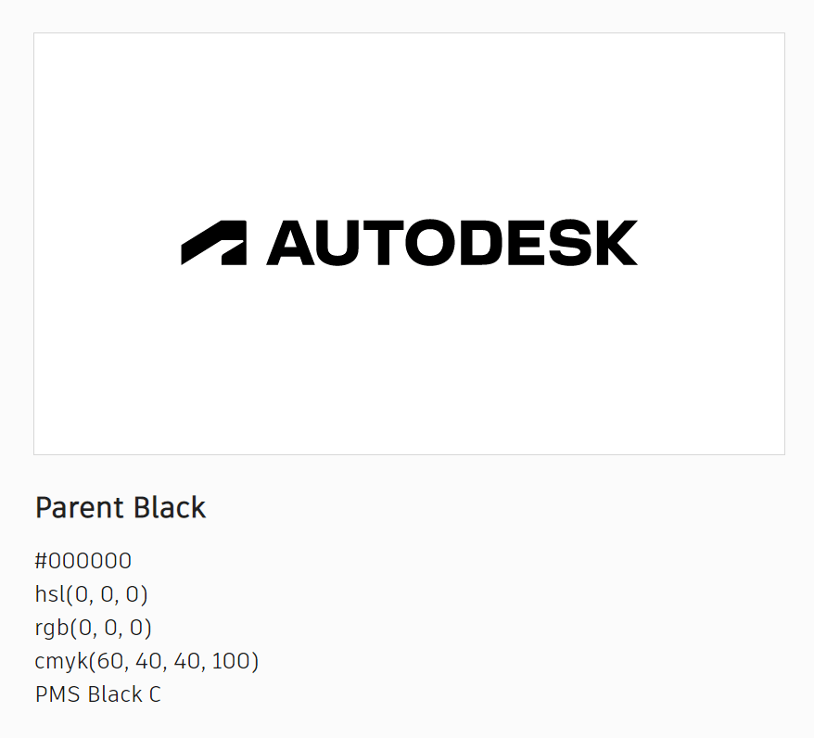
Task: Click the Autodesk logo symbol mark
Action: click(x=214, y=243)
